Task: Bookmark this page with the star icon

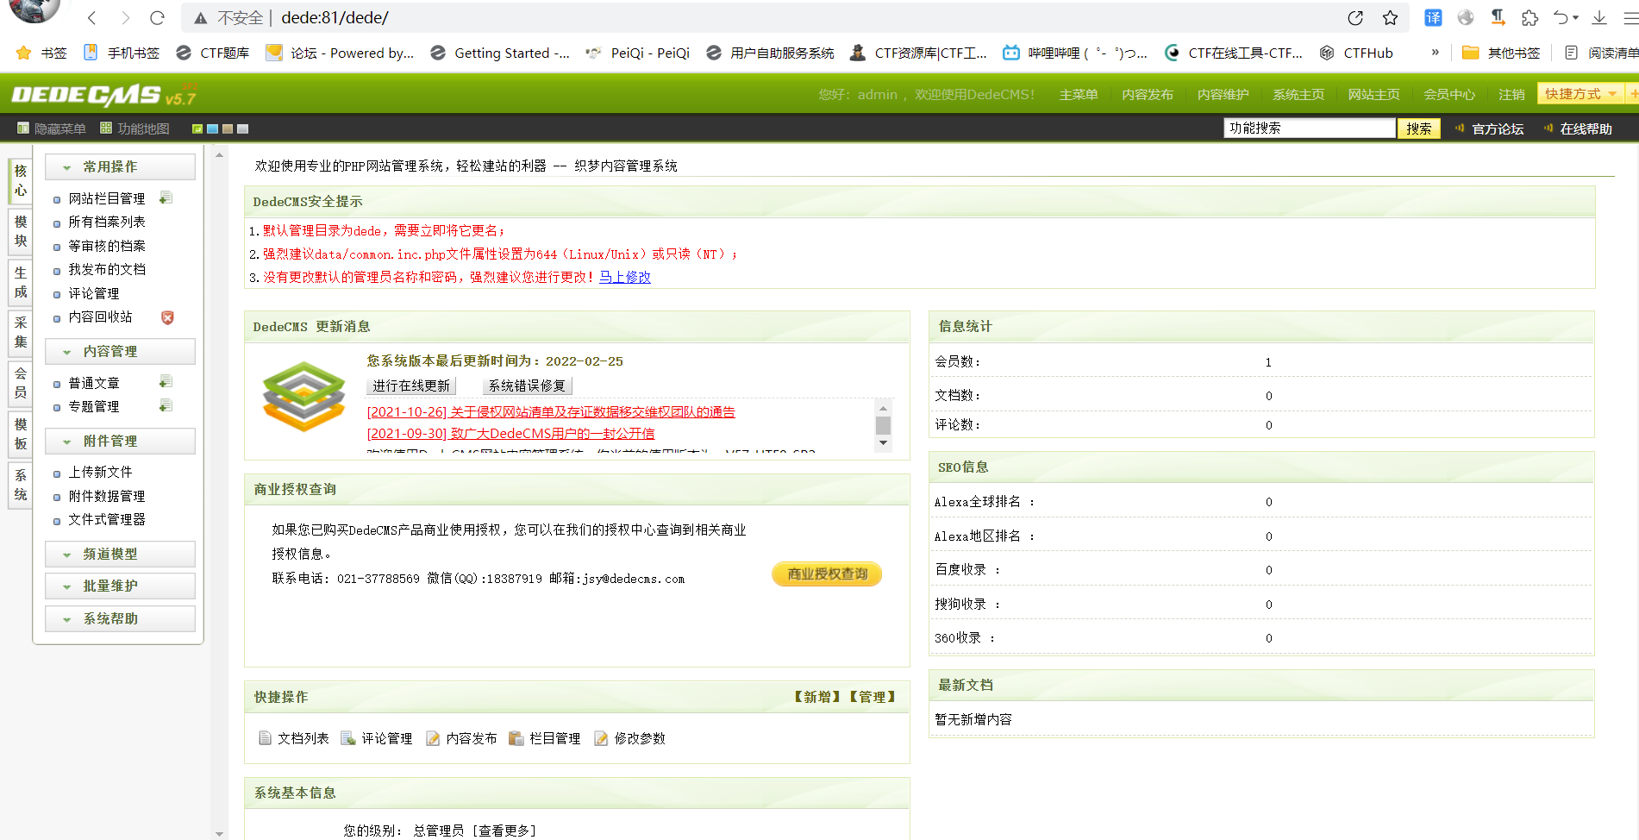Action: pyautogui.click(x=1390, y=18)
